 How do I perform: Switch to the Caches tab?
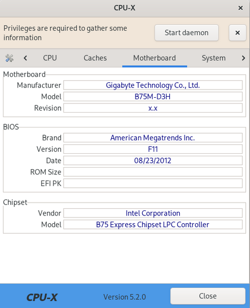(x=95, y=58)
